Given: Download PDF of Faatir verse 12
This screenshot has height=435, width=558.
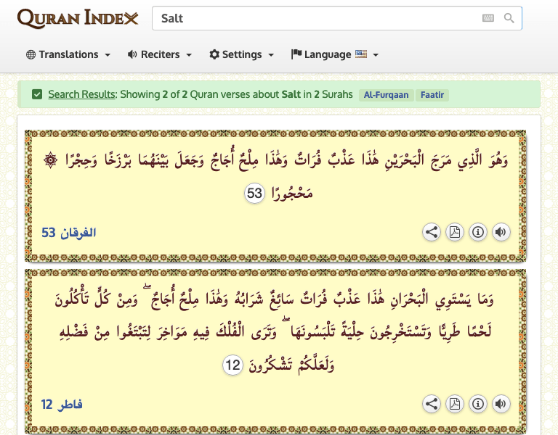Looking at the screenshot, I should click(455, 404).
